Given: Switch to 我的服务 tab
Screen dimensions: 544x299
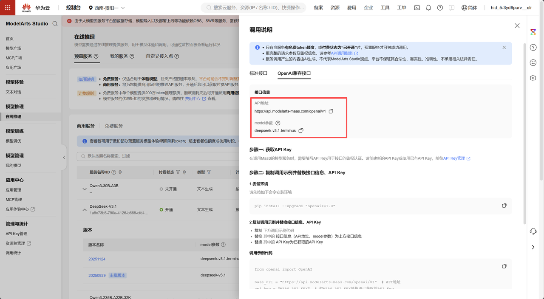Looking at the screenshot, I should coord(119,56).
